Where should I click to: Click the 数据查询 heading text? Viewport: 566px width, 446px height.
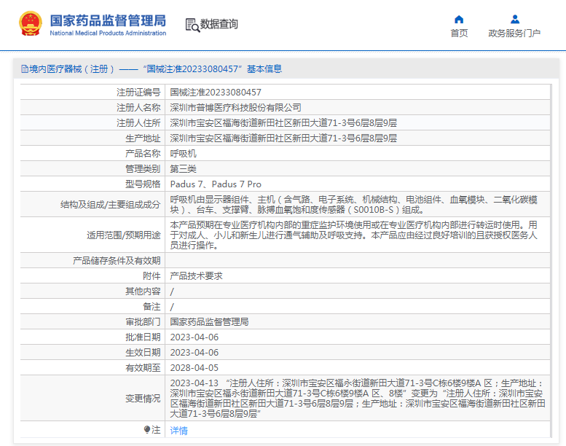point(219,24)
